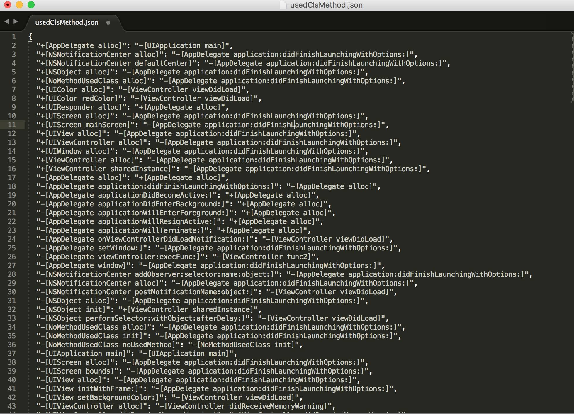
Task: Select the usedClsMethod.json tab
Action: coord(67,23)
